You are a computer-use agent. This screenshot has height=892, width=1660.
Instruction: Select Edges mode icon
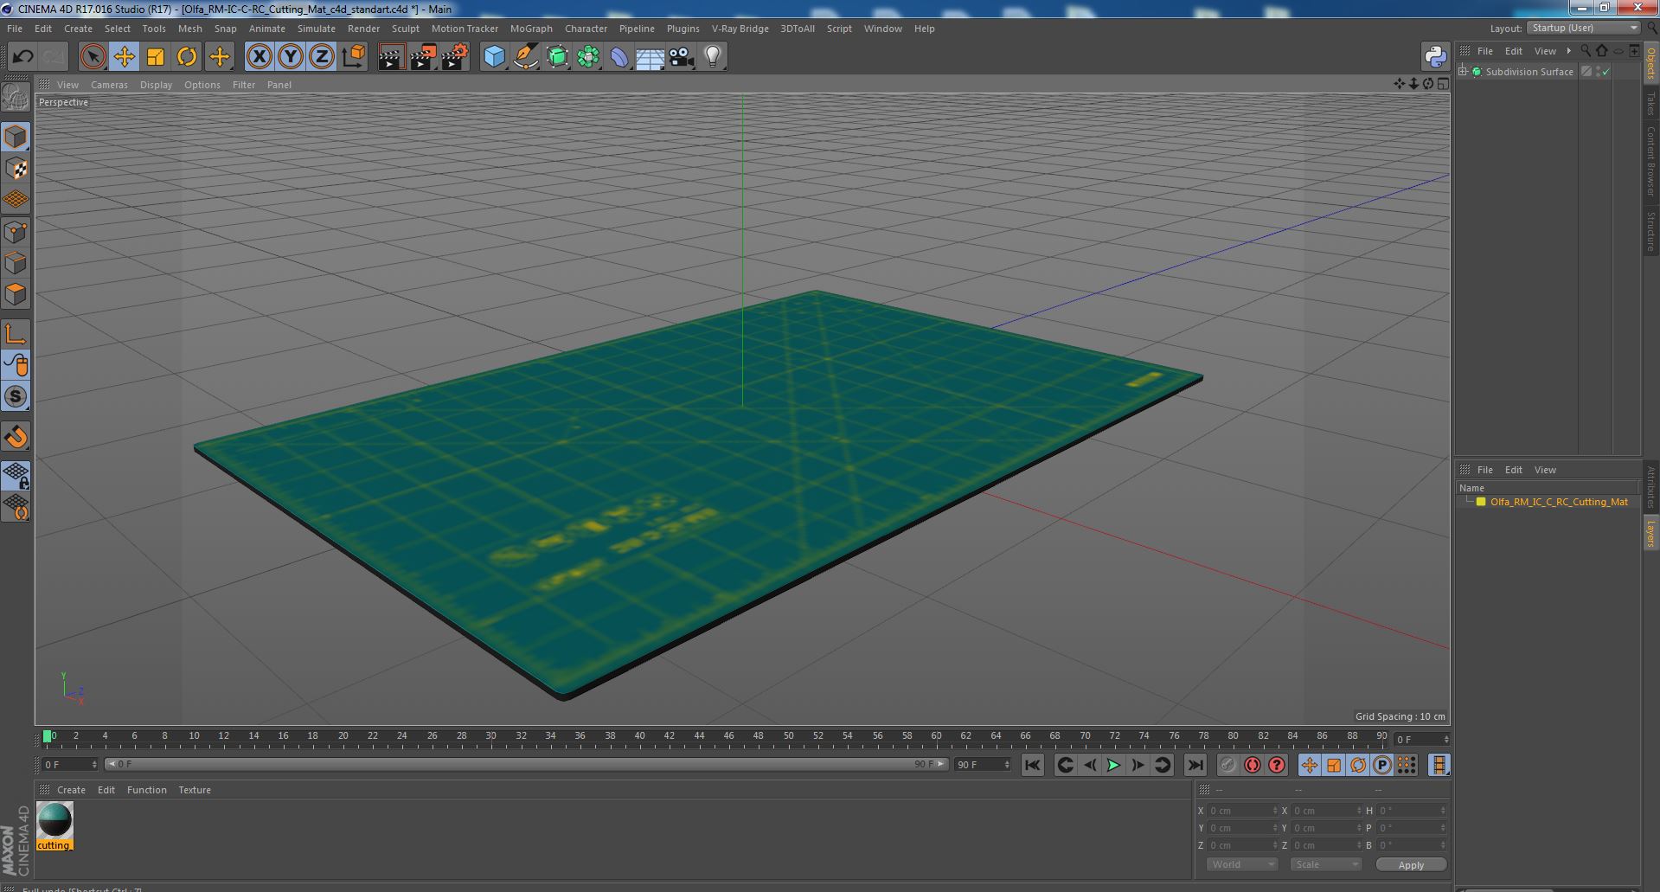16,263
